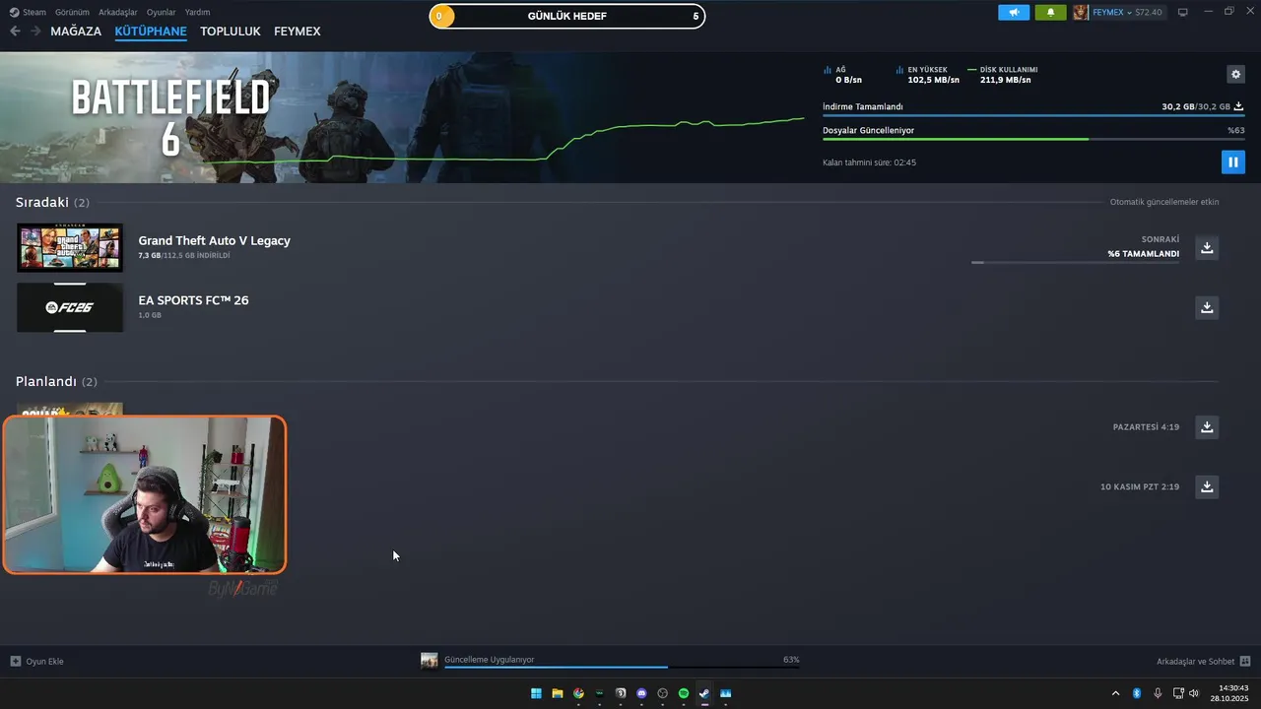The height and width of the screenshot is (709, 1261).
Task: Open the Arkadaşlar menu
Action: [x=117, y=13]
